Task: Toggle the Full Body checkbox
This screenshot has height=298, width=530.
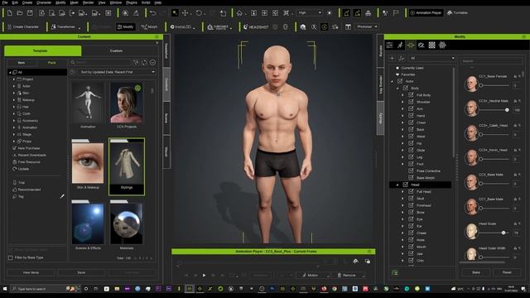Action: (x=411, y=95)
